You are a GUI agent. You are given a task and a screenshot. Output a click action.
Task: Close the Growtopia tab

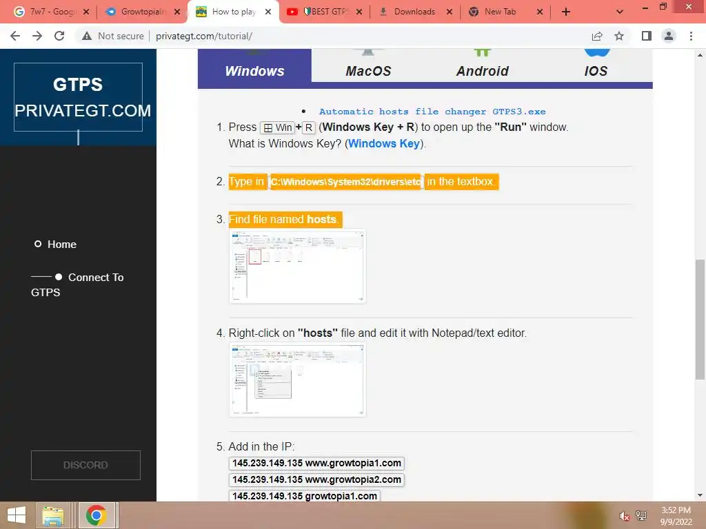[x=177, y=12]
